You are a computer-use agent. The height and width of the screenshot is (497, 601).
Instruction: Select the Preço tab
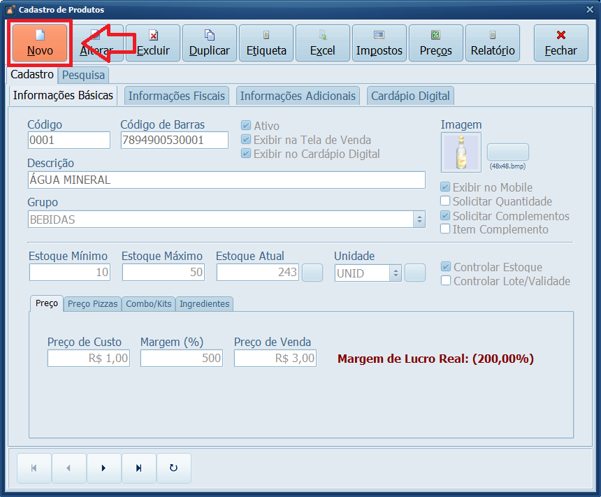click(47, 303)
